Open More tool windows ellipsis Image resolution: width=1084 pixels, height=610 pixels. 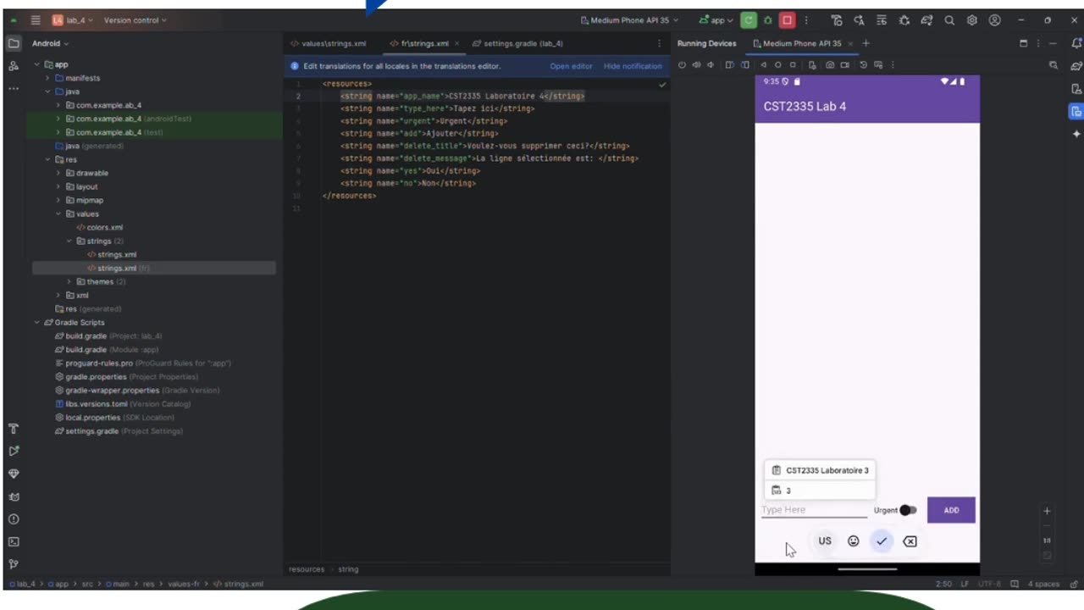pos(14,88)
